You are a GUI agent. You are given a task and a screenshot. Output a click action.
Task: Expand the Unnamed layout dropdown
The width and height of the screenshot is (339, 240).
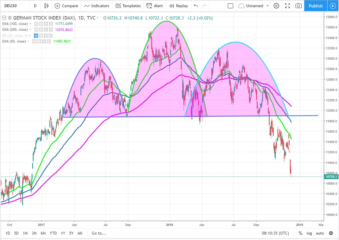(x=268, y=6)
